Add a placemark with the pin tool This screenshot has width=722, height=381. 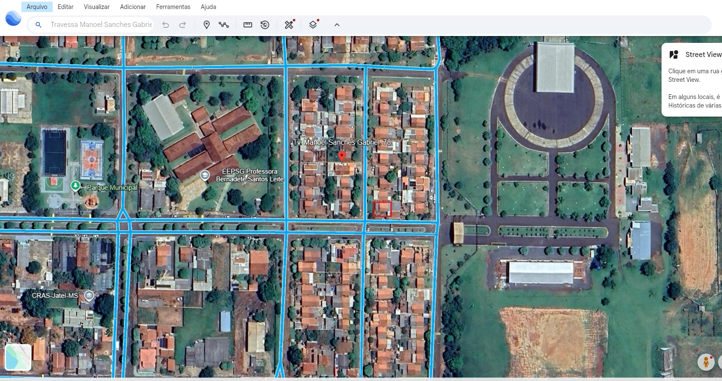point(206,25)
